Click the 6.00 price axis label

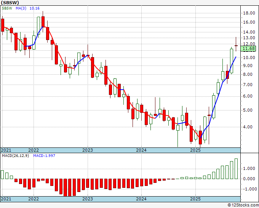tap(248, 96)
